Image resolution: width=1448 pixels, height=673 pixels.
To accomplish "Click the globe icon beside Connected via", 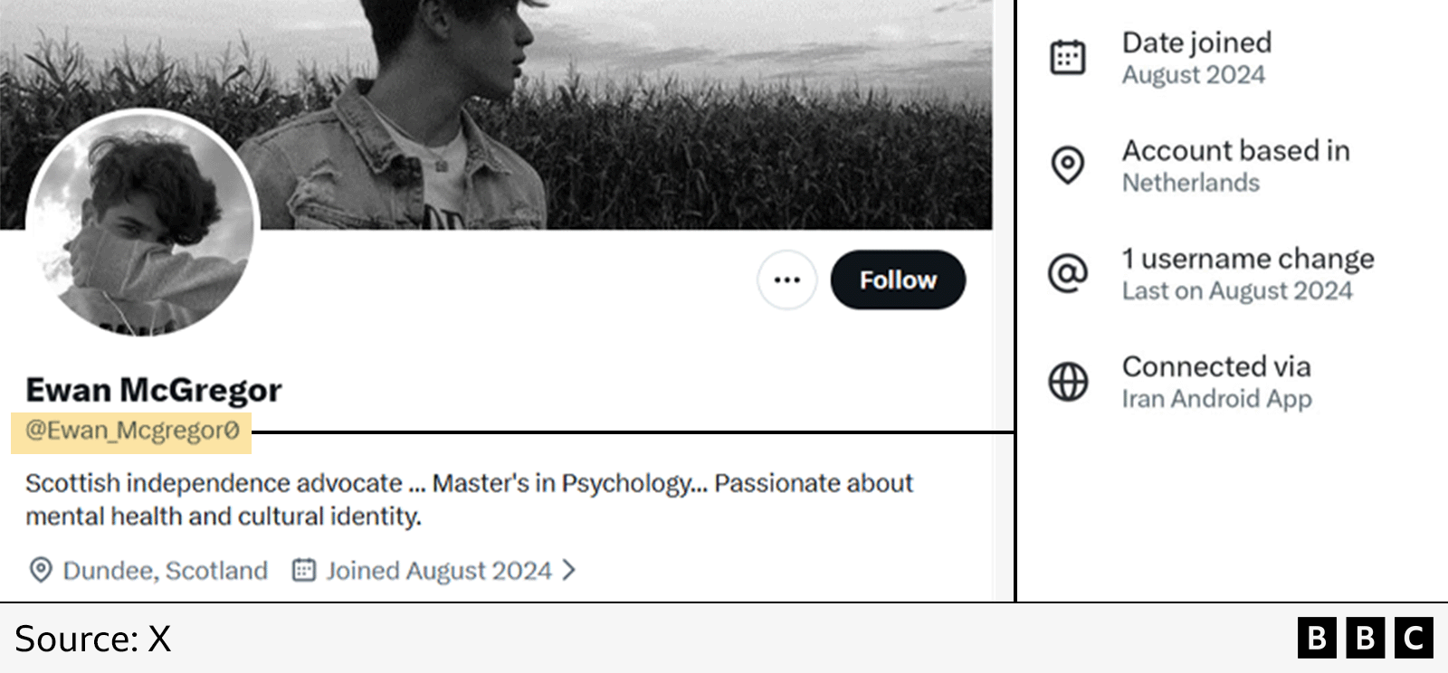I will click(1068, 382).
